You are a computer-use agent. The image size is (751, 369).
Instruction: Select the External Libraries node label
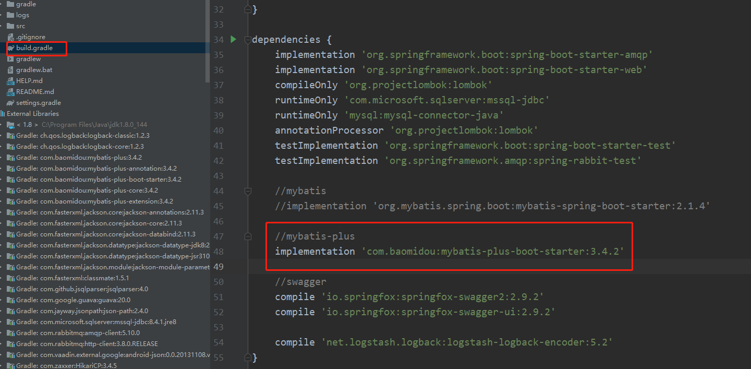(x=33, y=114)
